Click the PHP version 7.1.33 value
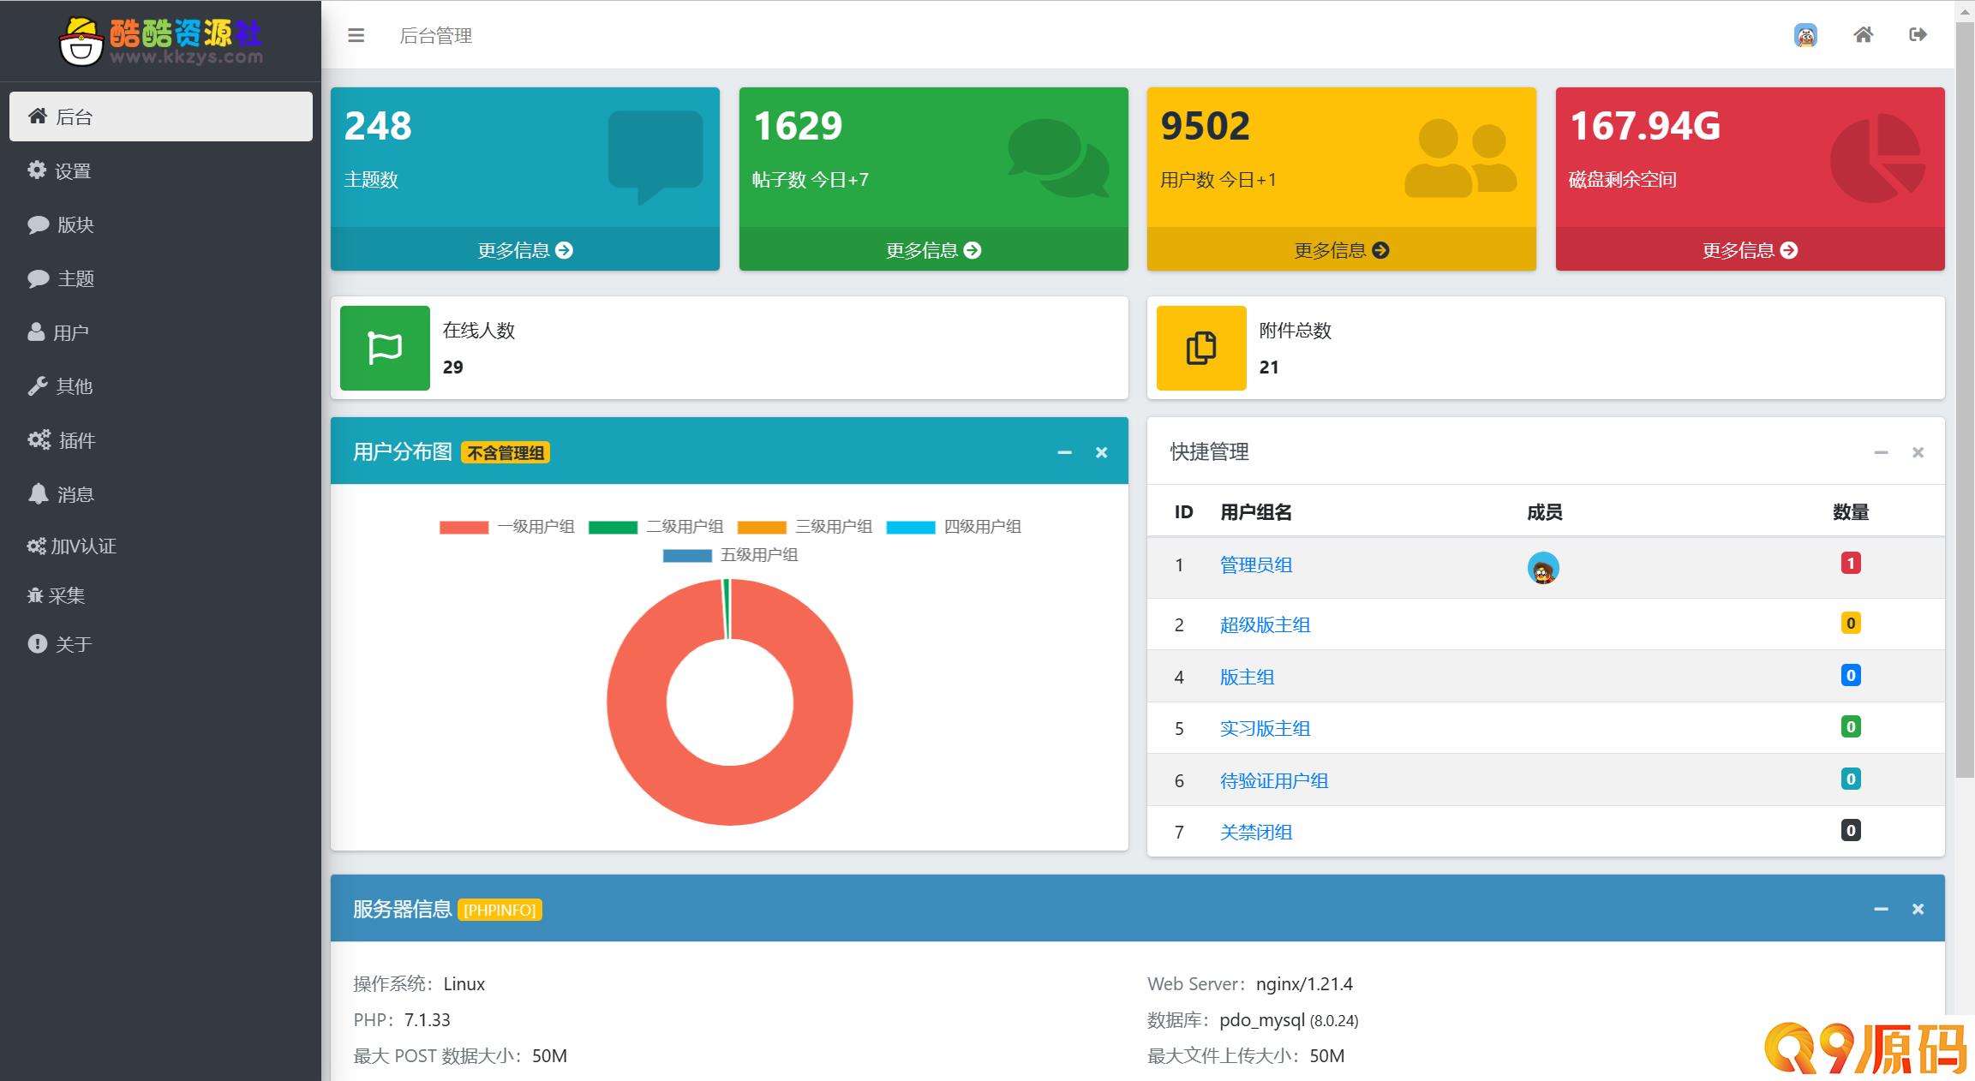This screenshot has width=1975, height=1081. click(x=427, y=1020)
